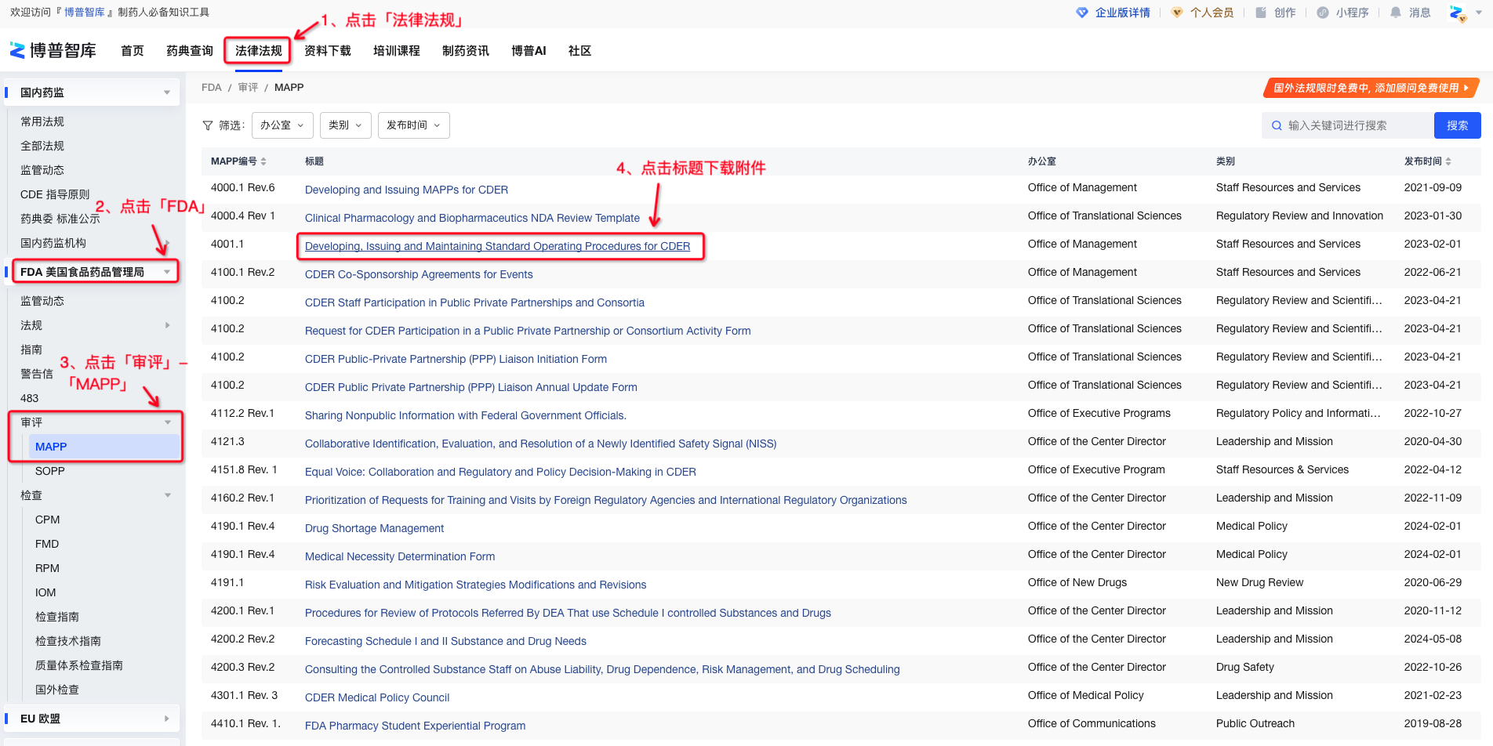Open CDER Co-Sponsorship Agreements for Events
Screen dimensions: 1493x746
(419, 274)
